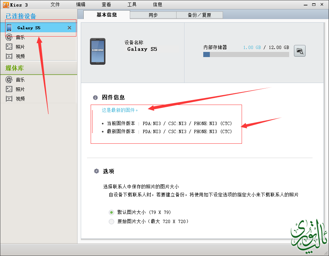Image resolution: width=329 pixels, height=256 pixels.
Task: Select the Galaxy S5 phone icon in sidebar
Action: 9,28
